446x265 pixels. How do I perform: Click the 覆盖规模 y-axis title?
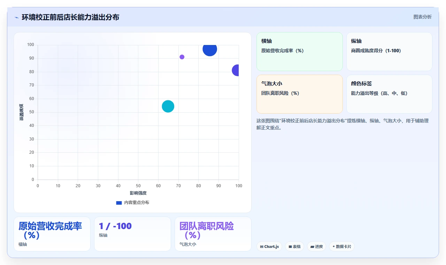tap(21, 112)
